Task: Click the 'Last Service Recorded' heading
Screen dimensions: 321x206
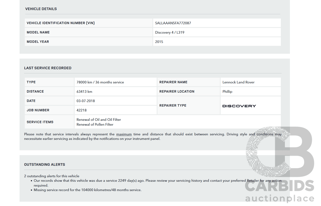Action: tap(48, 68)
